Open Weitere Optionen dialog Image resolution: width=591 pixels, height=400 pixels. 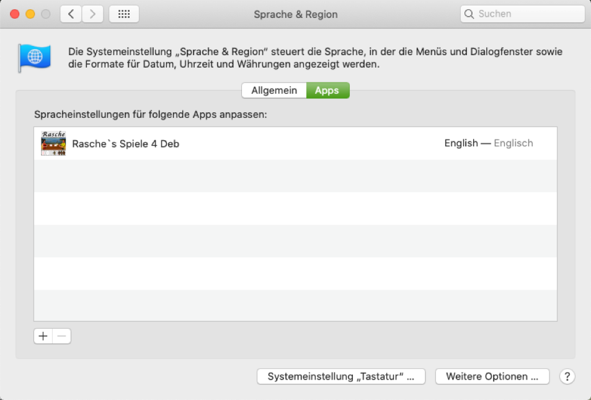tap(492, 376)
